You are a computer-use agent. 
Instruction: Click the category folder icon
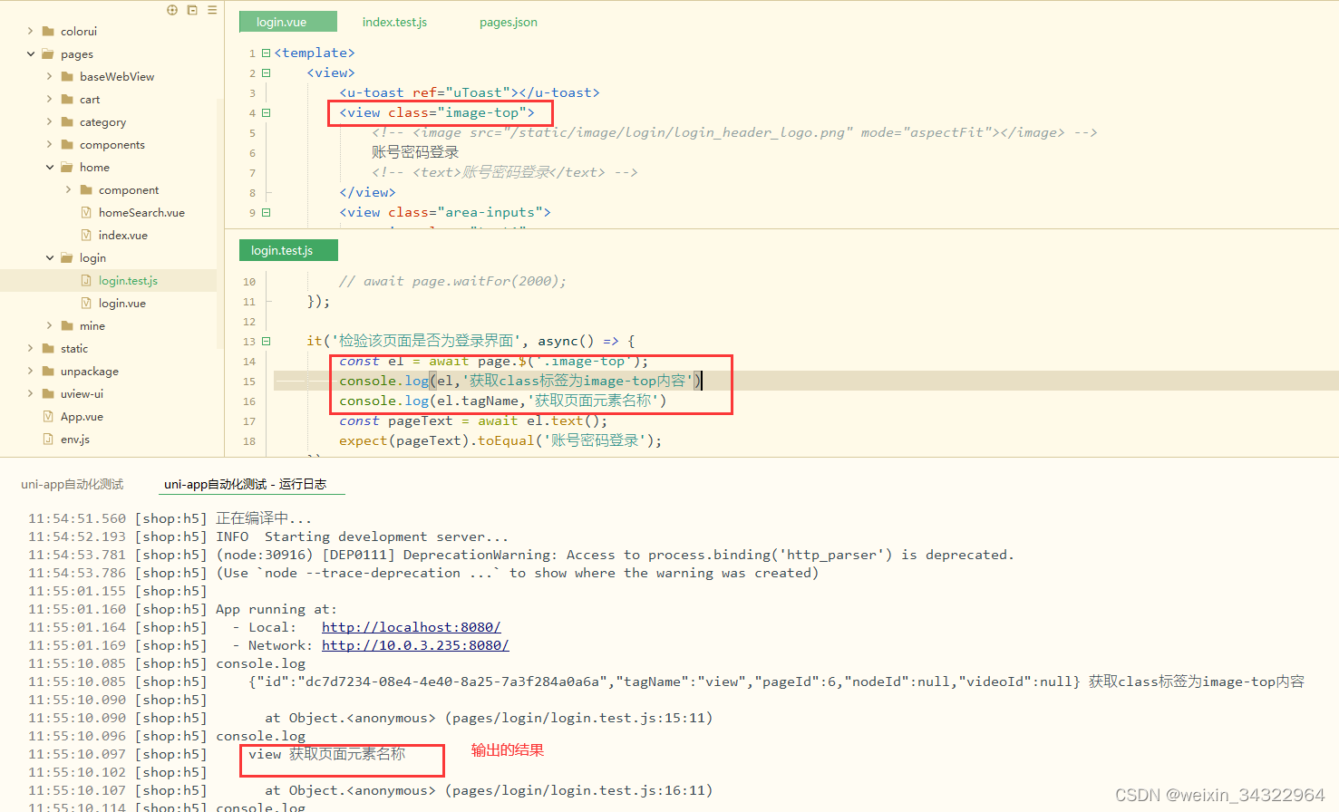click(x=67, y=121)
